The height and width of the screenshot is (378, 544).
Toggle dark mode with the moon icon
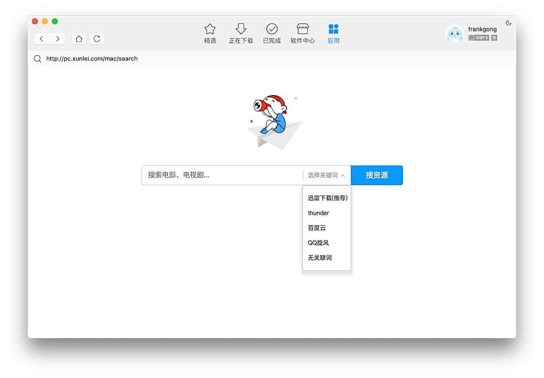coord(509,23)
